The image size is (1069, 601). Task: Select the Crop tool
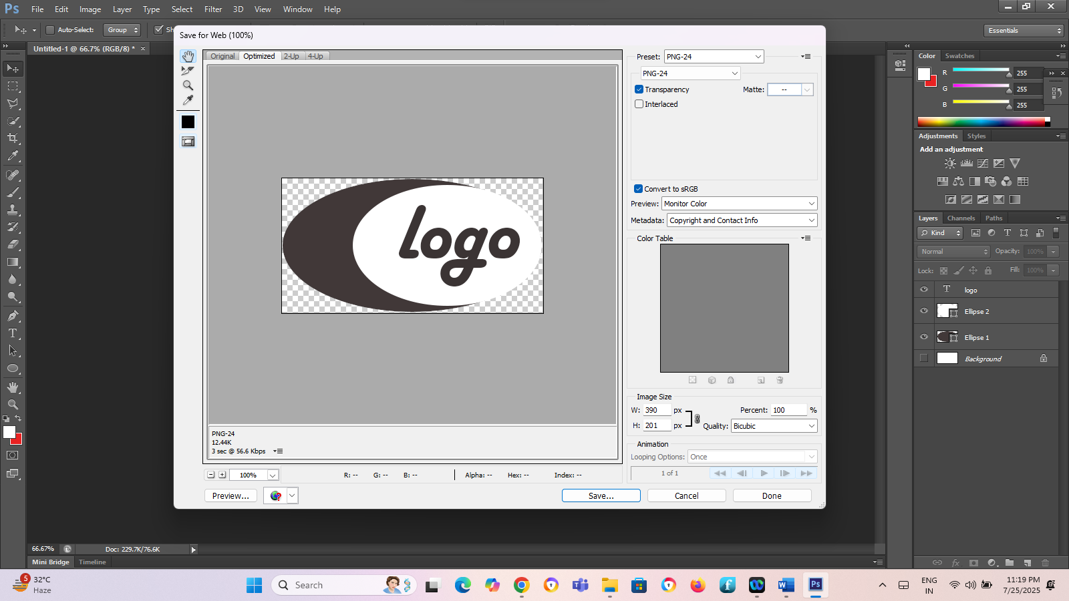[x=13, y=138]
